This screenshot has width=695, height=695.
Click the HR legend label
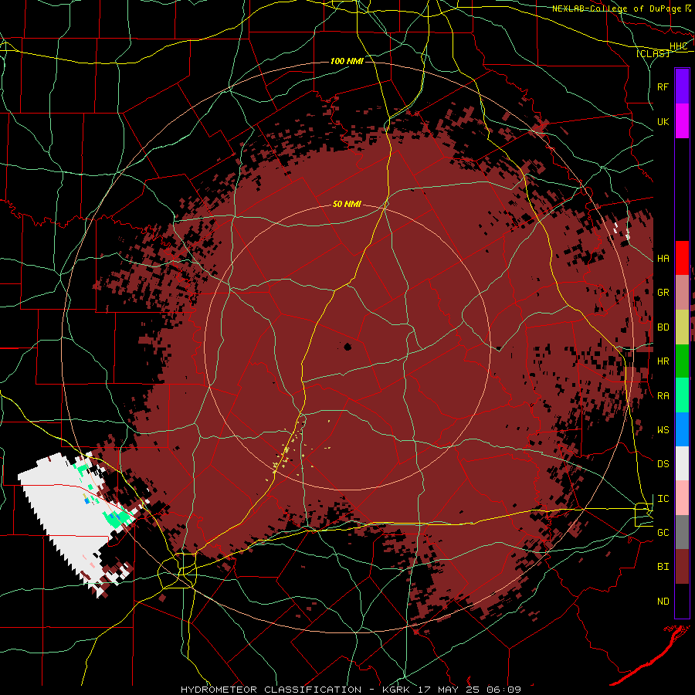point(663,361)
